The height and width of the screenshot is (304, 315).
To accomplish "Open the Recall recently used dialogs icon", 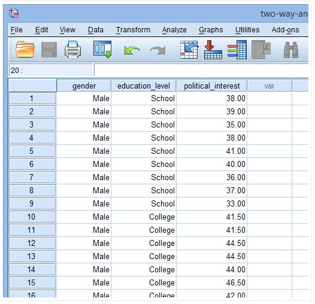I will tap(102, 50).
